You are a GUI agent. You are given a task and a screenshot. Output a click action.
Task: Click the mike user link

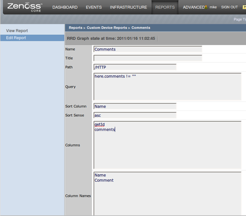213,7
